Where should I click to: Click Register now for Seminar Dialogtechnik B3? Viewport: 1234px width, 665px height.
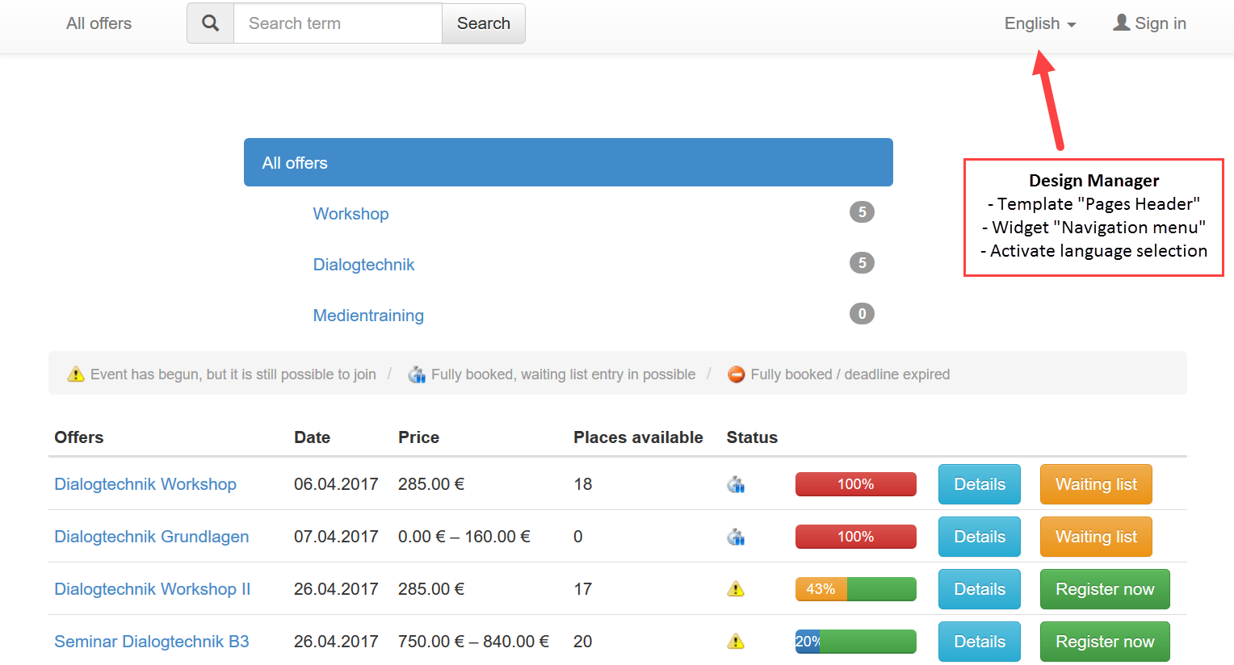point(1104,642)
